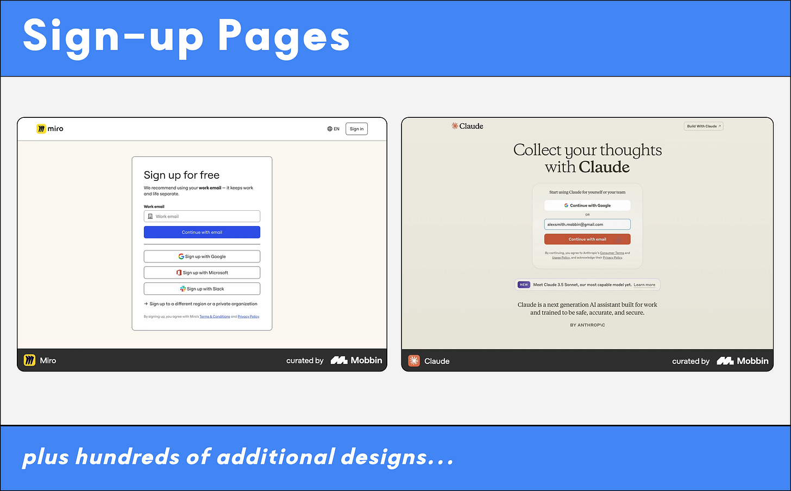
Task: Click the Mobbin logo under the Claude card
Action: pyautogui.click(x=743, y=361)
